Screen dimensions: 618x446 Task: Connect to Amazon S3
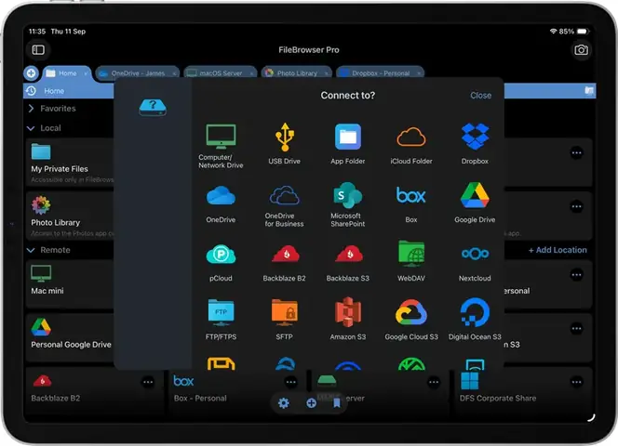point(348,319)
